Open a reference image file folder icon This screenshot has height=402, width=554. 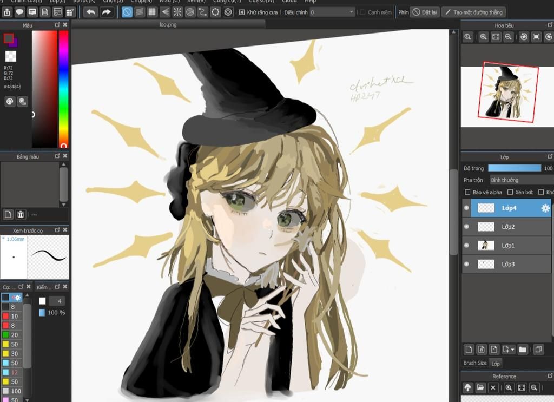click(x=480, y=387)
